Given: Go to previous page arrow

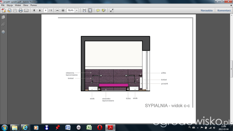Looking at the screenshot, I should click(x=34, y=11).
